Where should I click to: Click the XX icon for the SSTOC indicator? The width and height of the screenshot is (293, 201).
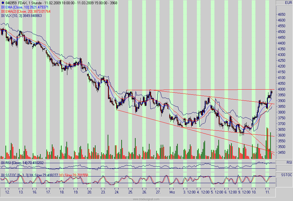(4, 175)
